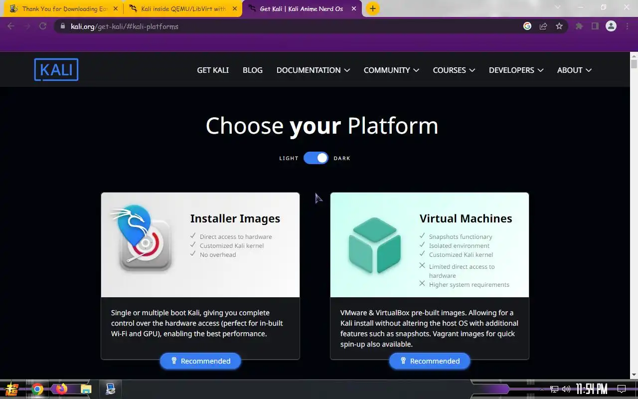Open the tab search chevron in title bar
This screenshot has height=399, width=638.
pos(557,7)
